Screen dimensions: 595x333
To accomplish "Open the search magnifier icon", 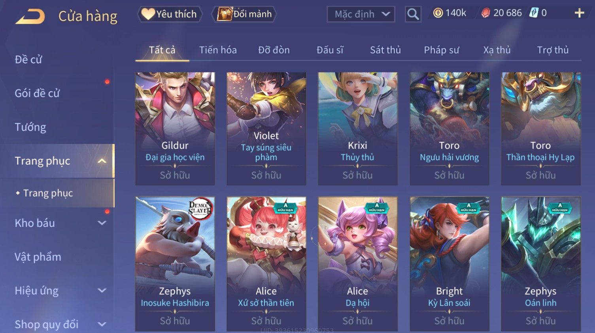I will click(x=413, y=14).
